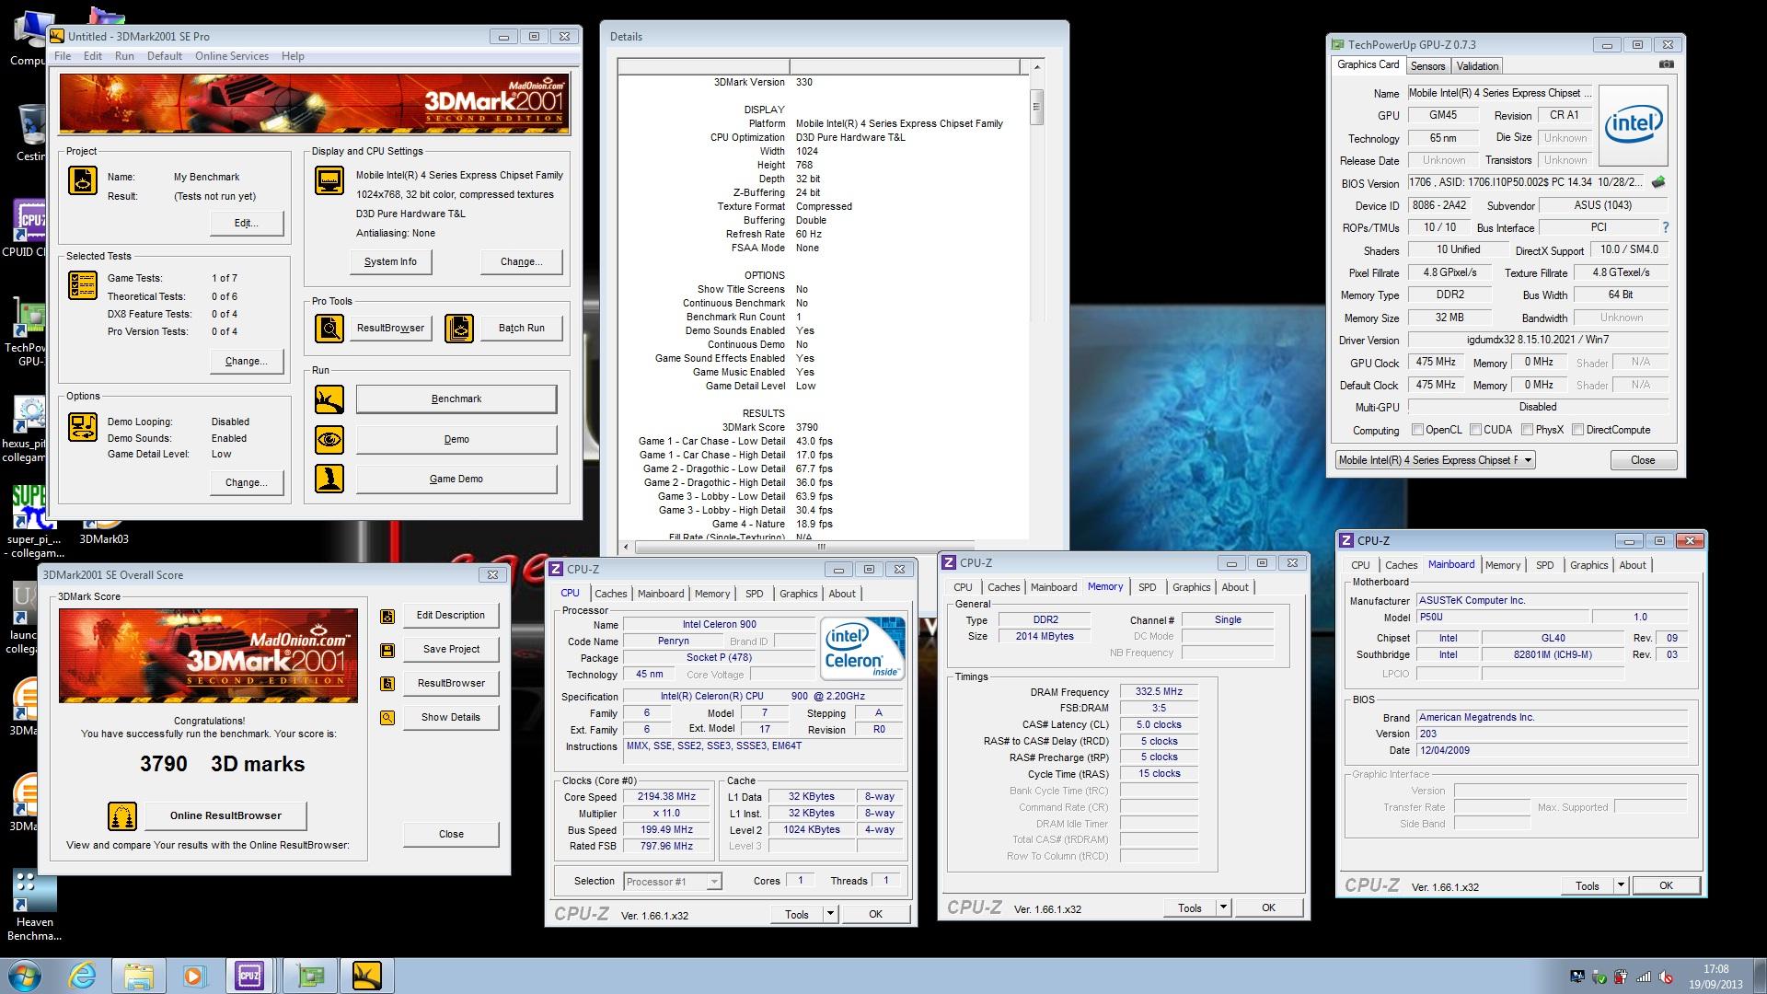Click the Core Speed value 2194.38 MHz
This screenshot has height=994, width=1767.
(666, 797)
